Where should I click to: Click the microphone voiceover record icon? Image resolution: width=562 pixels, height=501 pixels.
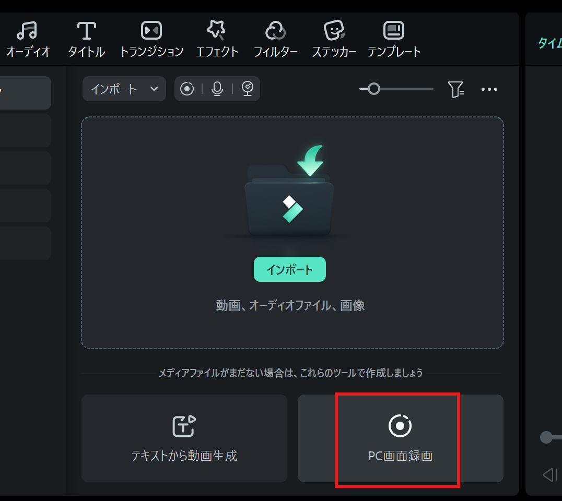[x=217, y=89]
